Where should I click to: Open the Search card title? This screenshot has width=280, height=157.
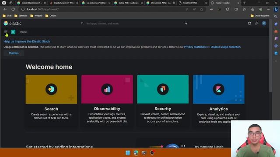point(51,109)
